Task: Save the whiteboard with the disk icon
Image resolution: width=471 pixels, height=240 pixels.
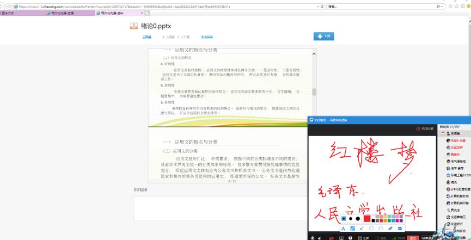Action: [x=400, y=229]
